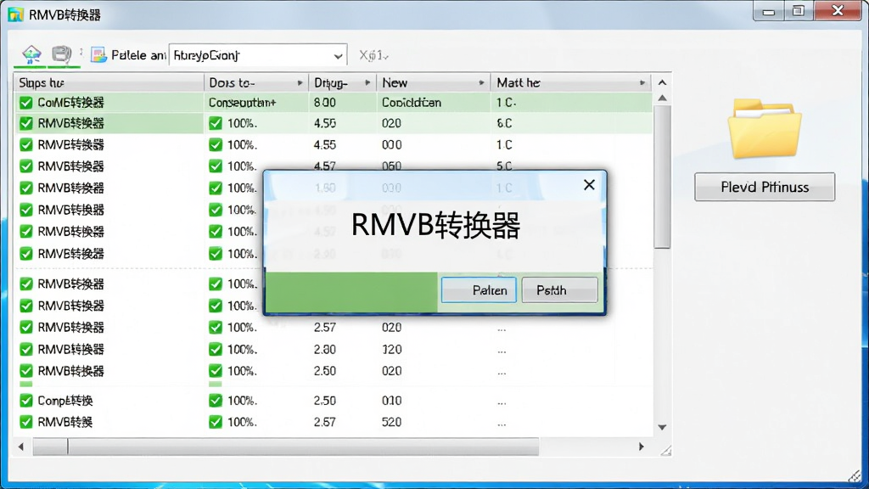Toggle 100% checkbox in the 520 row
This screenshot has width=869, height=489.
click(216, 422)
